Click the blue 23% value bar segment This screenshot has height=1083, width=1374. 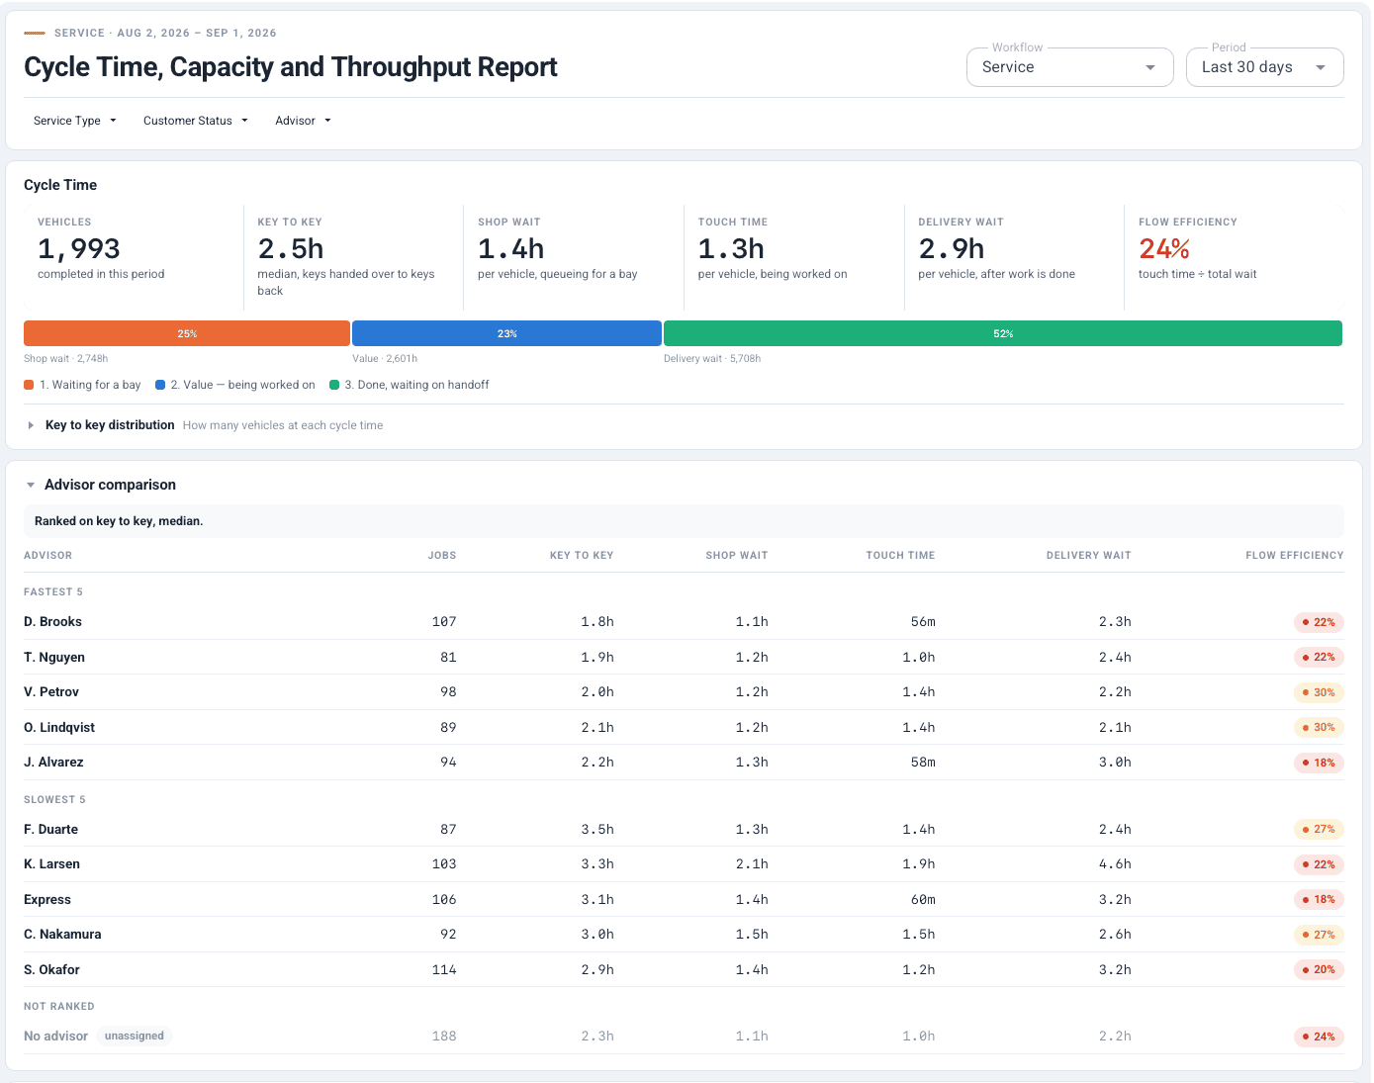point(506,333)
